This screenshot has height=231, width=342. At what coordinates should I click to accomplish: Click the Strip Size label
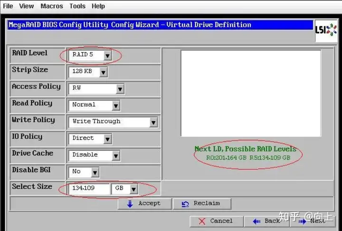(x=30, y=70)
